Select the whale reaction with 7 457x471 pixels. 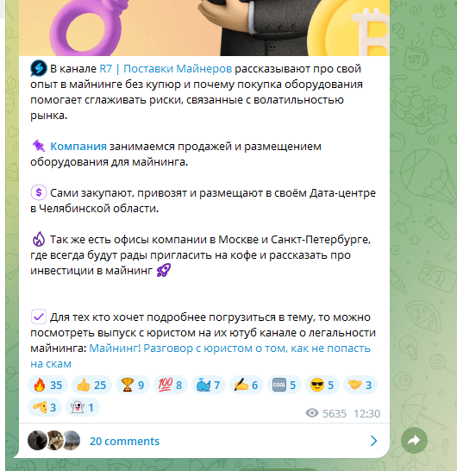coord(209,385)
